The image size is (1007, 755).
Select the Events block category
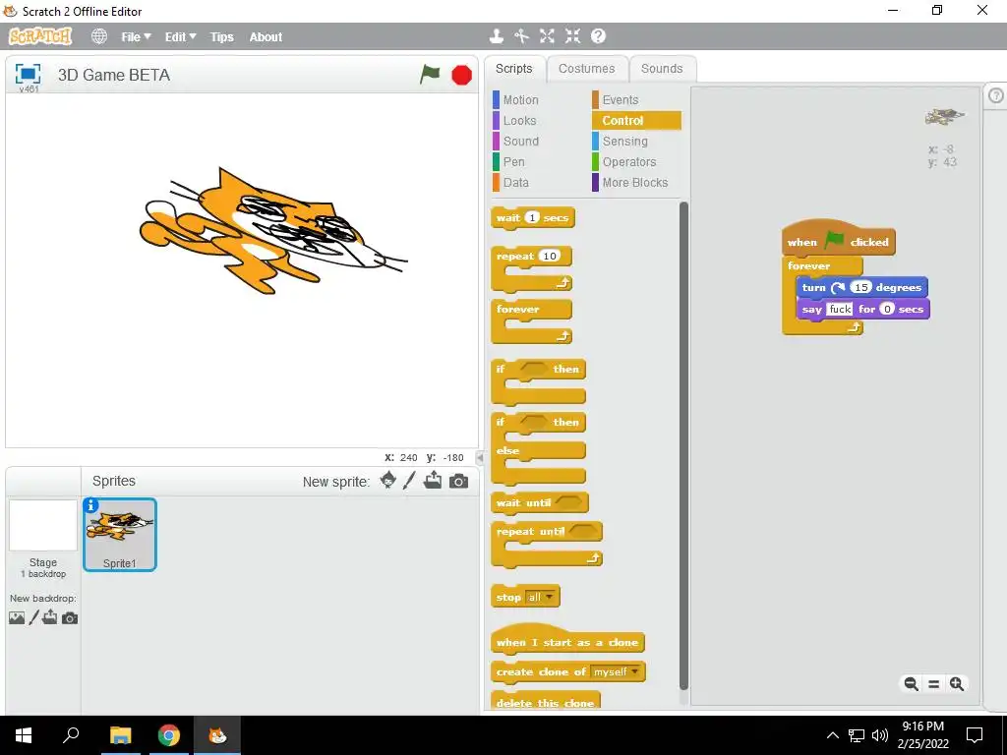click(620, 99)
